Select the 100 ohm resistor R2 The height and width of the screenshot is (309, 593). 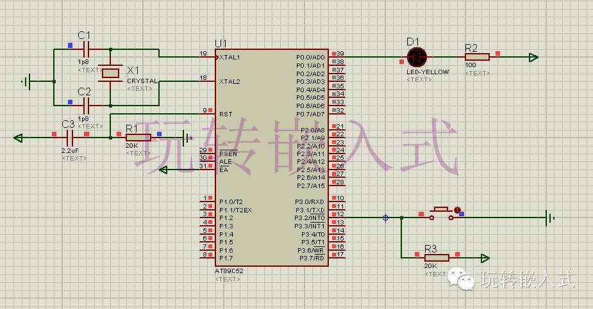click(477, 57)
